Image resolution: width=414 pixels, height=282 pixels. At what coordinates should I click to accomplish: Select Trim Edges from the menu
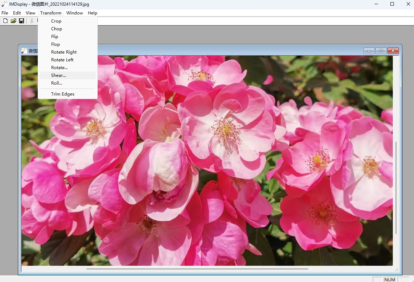pos(63,94)
